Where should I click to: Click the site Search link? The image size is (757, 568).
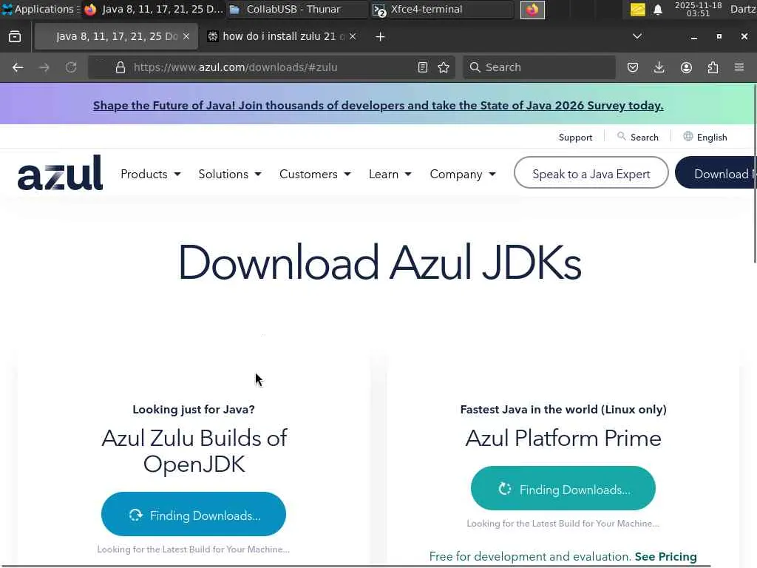644,137
